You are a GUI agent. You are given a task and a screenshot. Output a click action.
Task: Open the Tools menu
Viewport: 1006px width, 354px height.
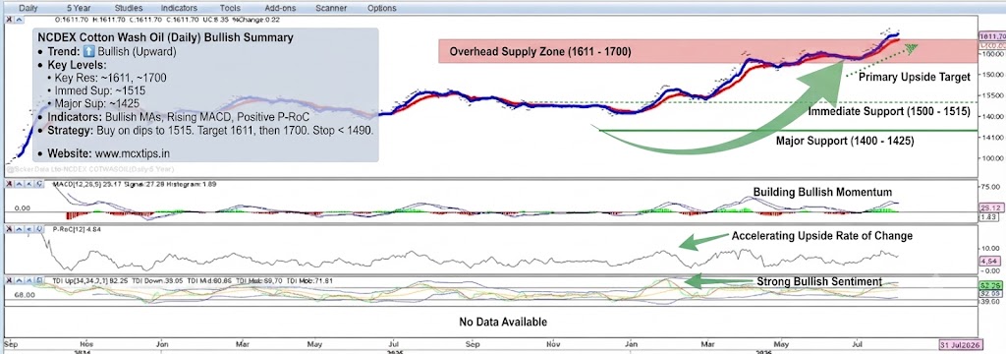tap(230, 8)
